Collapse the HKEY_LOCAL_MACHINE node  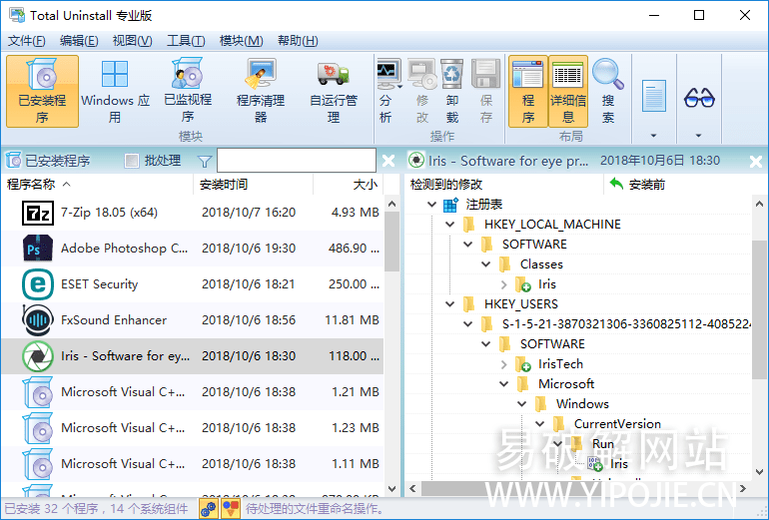tap(450, 225)
